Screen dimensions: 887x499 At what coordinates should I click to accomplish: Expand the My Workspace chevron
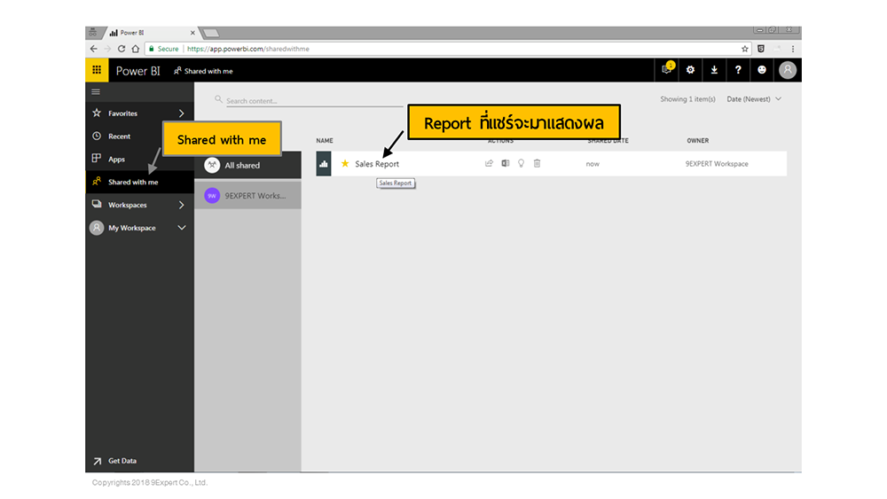pos(181,228)
